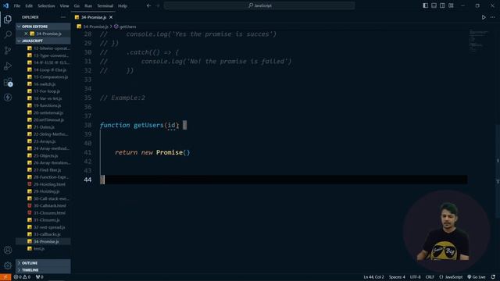The image size is (500, 281).
Task: Click the VS Code logo icon
Action: (5, 5)
